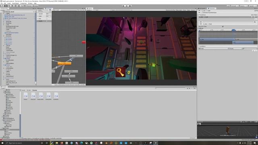Toggle the highlighted bottom parameter's checkbox

tap(47, 21)
